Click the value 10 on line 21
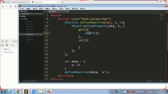The height and width of the screenshot is (94, 168). pyautogui.click(x=78, y=65)
